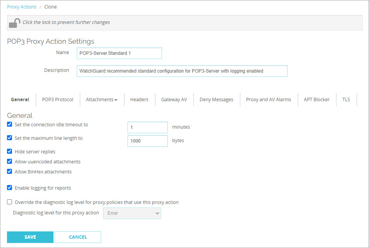Uncheck Allow BinHex attachments
This screenshot has height=248, width=369.
[x=9, y=172]
